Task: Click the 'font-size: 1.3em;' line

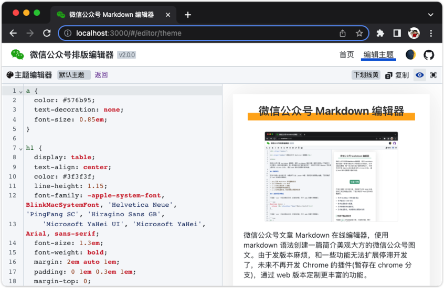Action: pos(69,243)
